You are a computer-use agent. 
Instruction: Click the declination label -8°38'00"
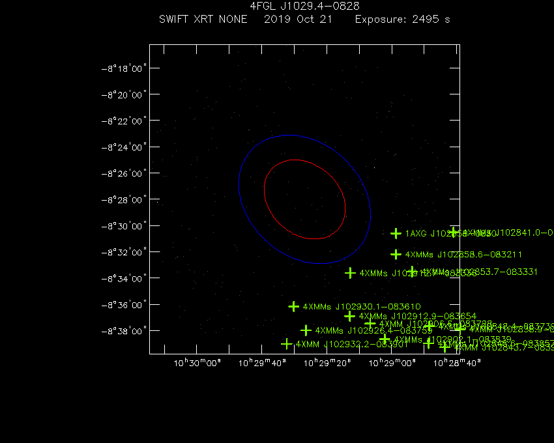pyautogui.click(x=124, y=331)
